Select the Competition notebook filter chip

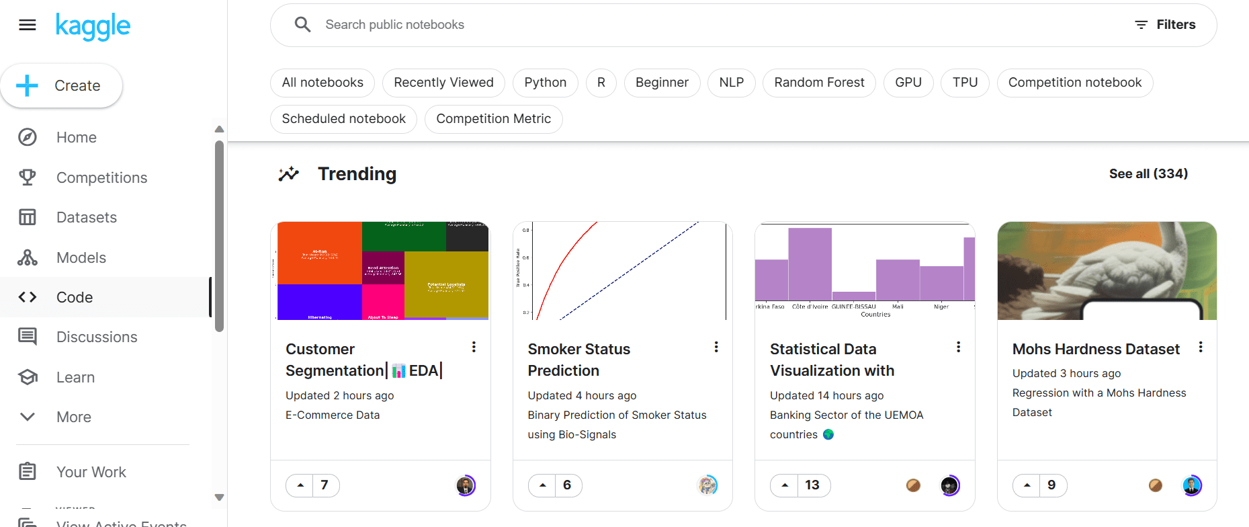[x=1075, y=83]
